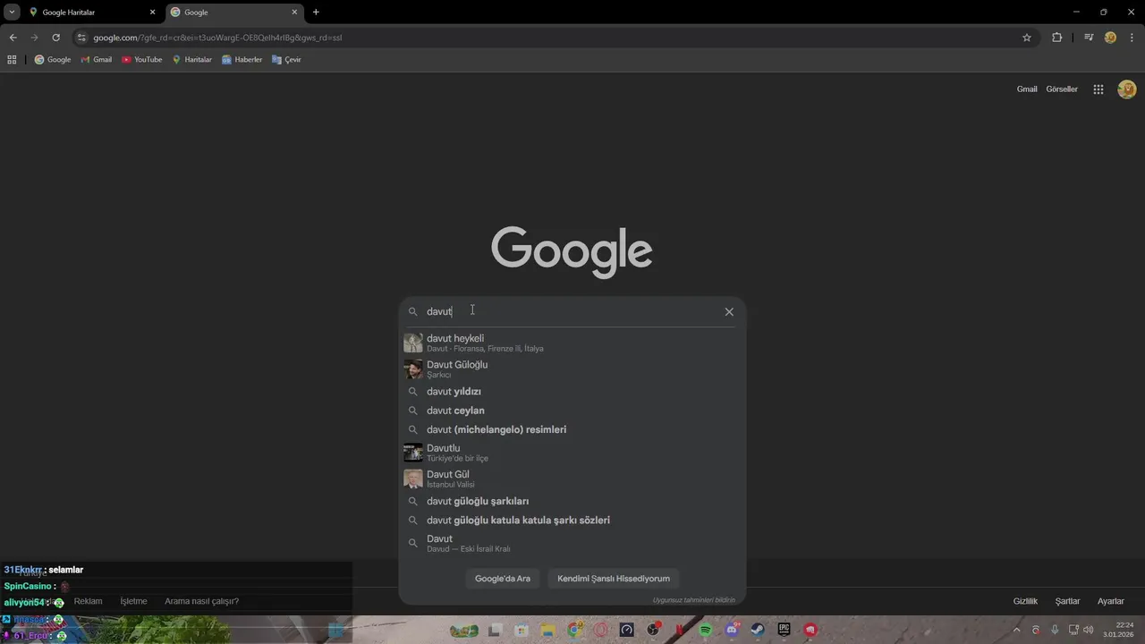This screenshot has height=644, width=1145.
Task: Show hidden system tray icons
Action: (1017, 630)
